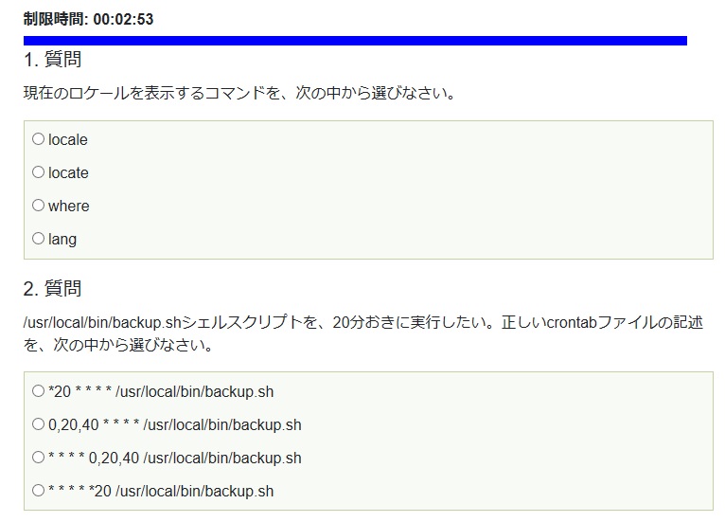Select '*20 * * * *' crontab answer
Image resolution: width=725 pixels, height=522 pixels.
point(39,391)
